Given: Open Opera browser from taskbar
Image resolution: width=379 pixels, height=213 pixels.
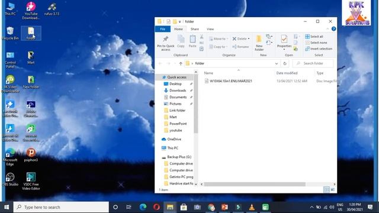Looking at the screenshot, I should click(156, 207).
